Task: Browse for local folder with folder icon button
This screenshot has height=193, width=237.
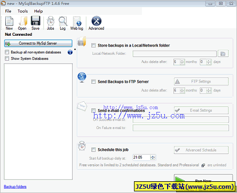Action: 223,53
